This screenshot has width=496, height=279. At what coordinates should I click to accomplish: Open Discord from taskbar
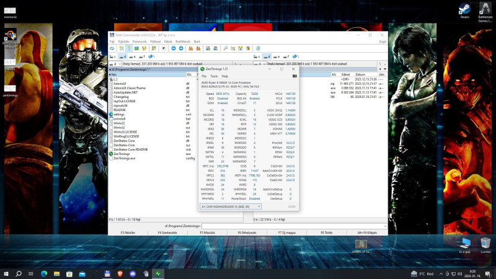pyautogui.click(x=133, y=273)
